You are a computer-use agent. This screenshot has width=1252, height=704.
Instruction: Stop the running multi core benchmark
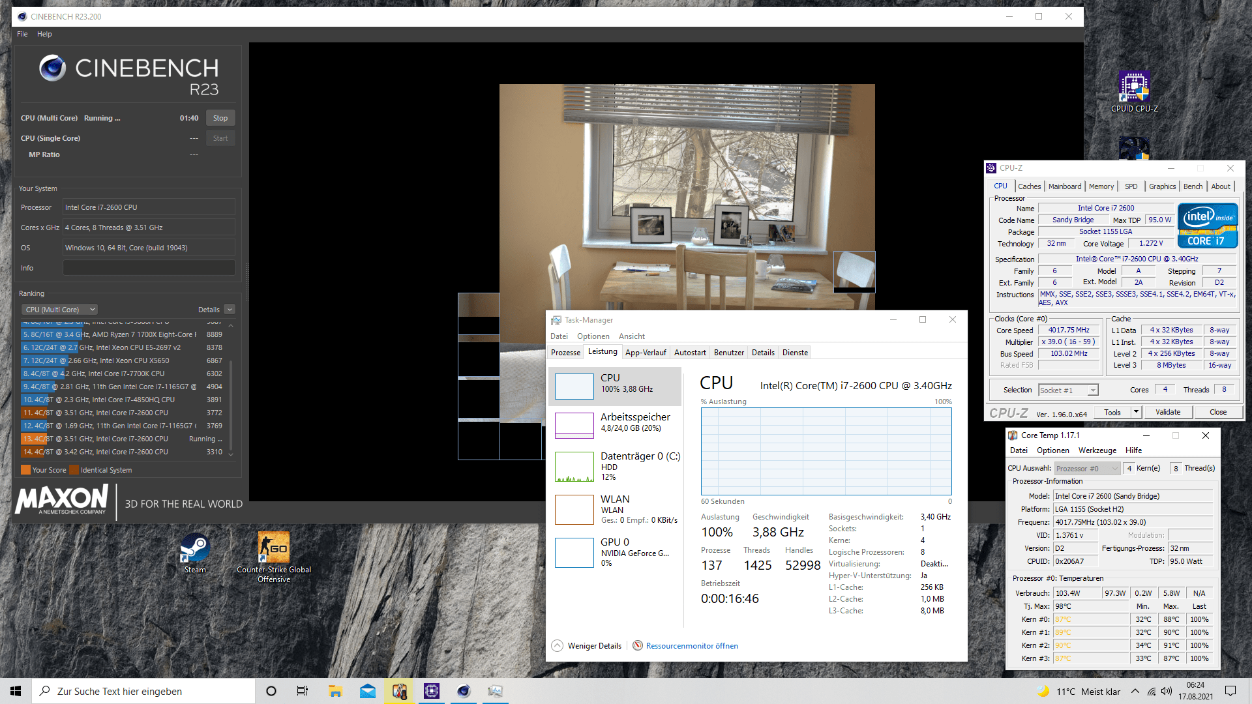[220, 118]
